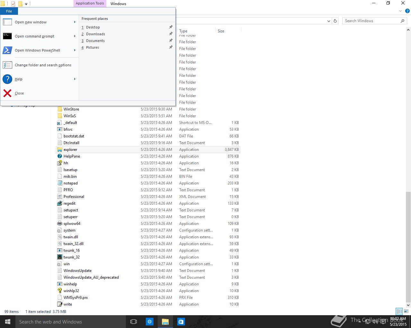
Task: Sort by the Type column header
Action: pyautogui.click(x=183, y=31)
